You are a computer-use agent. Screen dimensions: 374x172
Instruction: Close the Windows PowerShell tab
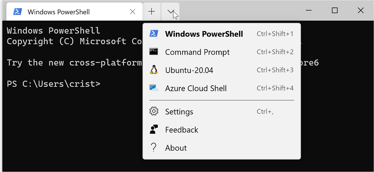click(x=133, y=12)
